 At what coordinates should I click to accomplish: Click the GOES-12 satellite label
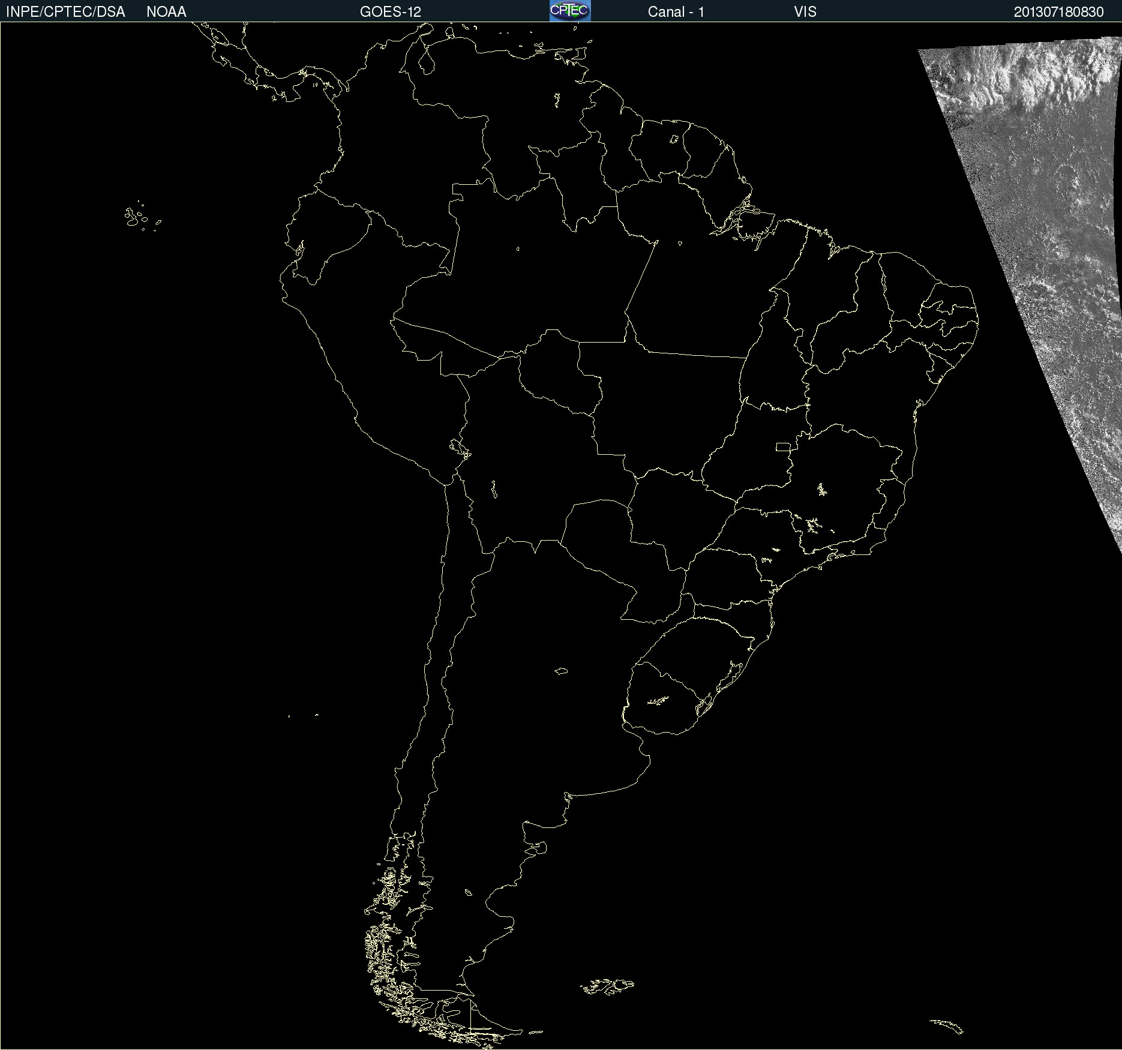pos(391,12)
